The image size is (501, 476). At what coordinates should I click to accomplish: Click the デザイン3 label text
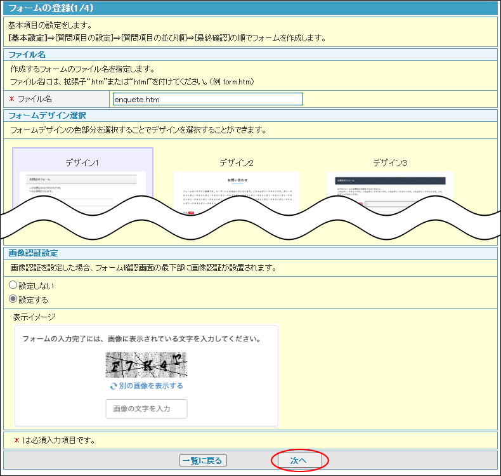(x=389, y=162)
